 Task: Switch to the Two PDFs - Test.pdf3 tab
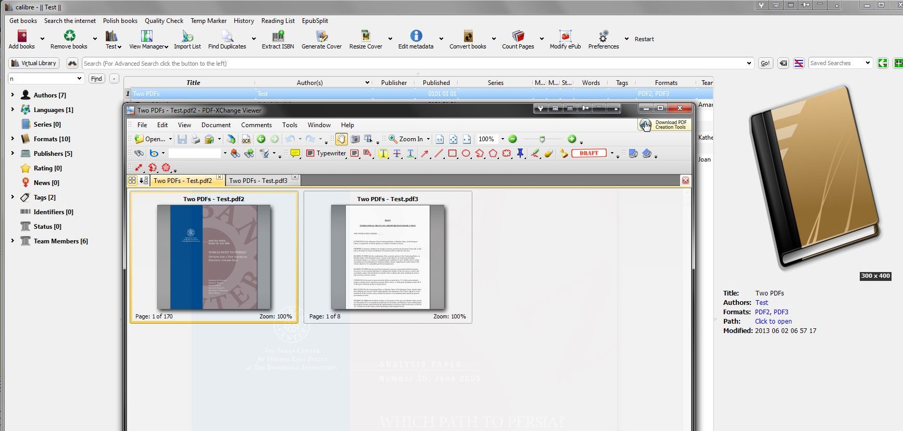click(x=258, y=181)
